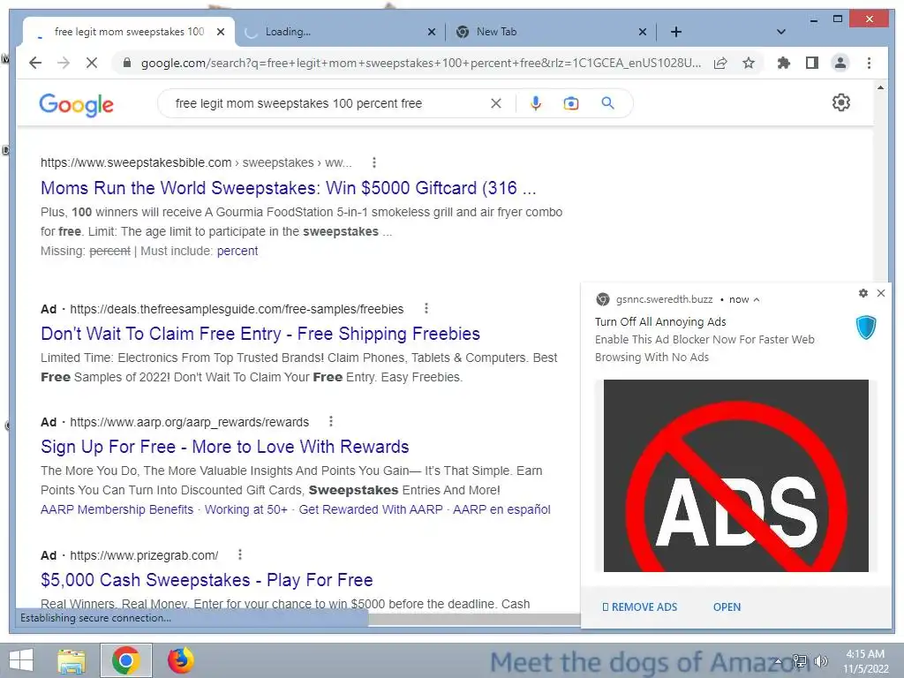904x678 pixels.
Task: Close the free legit mom sweepstakes tab
Action: [220, 32]
